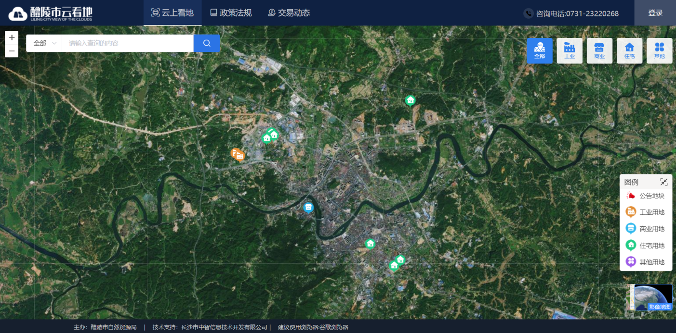Zoom out the map with minus button

[x=12, y=51]
